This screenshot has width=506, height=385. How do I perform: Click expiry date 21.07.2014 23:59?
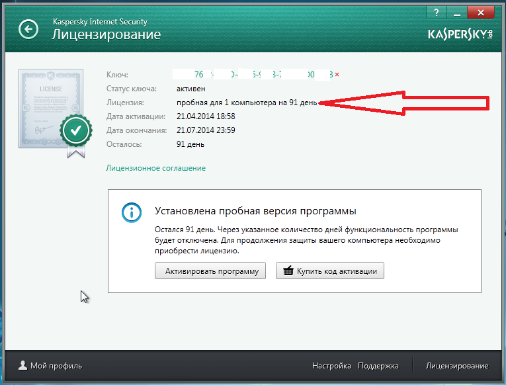(x=206, y=130)
